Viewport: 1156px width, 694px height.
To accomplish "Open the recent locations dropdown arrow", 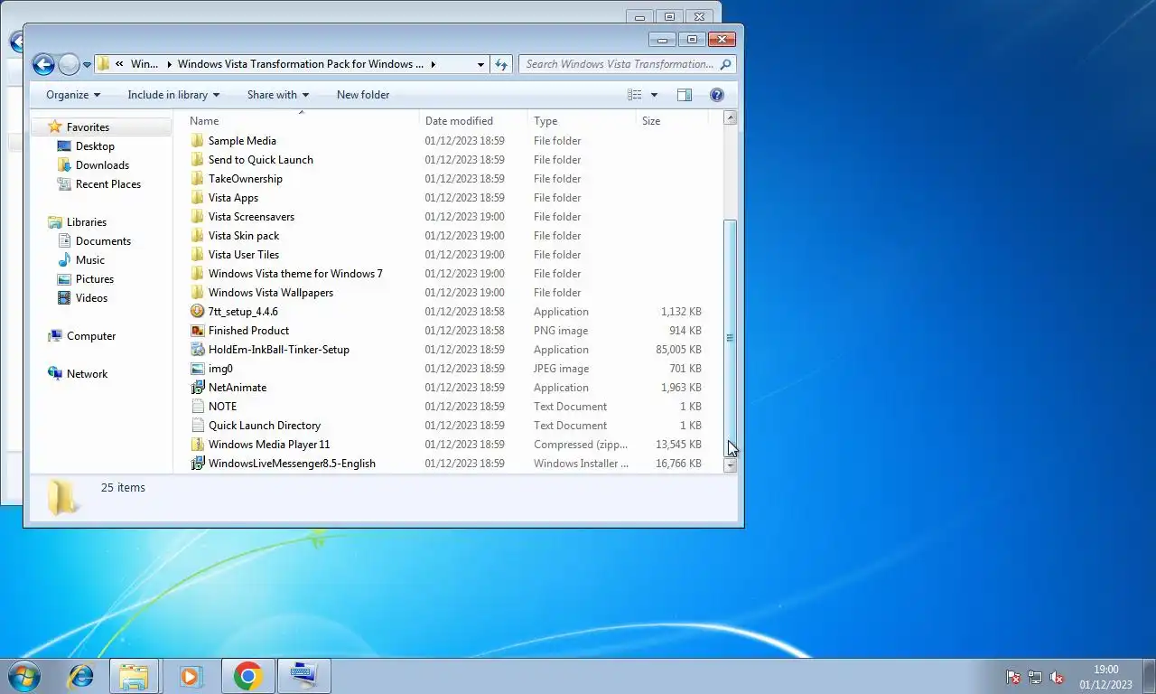I will pyautogui.click(x=87, y=64).
